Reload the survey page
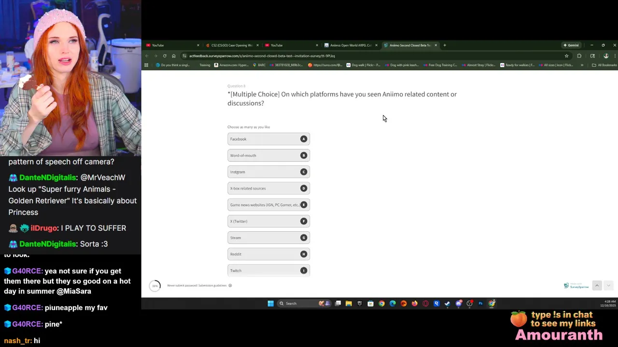This screenshot has width=618, height=347. (165, 56)
